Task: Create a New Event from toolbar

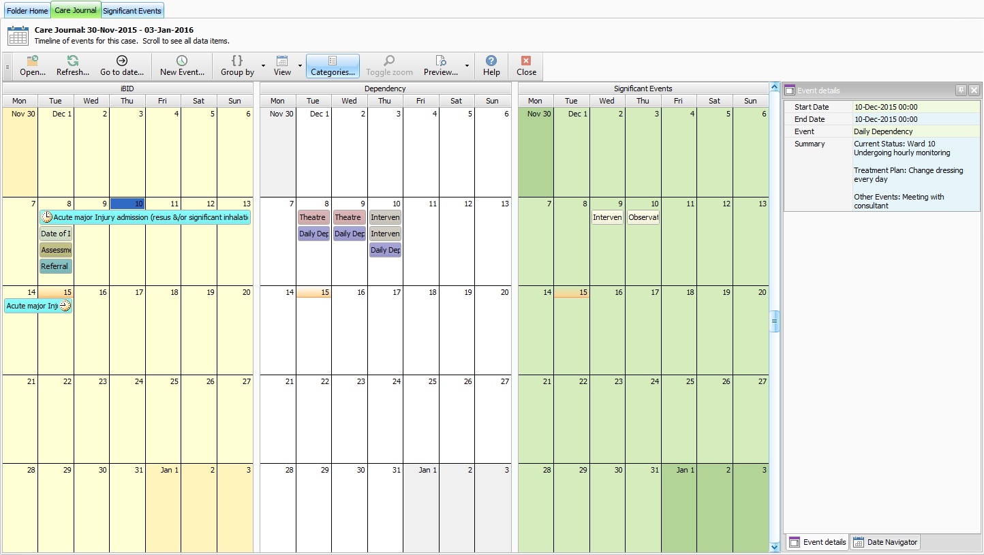Action: tap(182, 61)
